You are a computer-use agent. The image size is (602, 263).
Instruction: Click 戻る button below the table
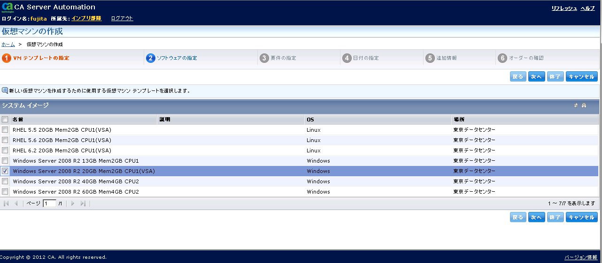tap(518, 217)
